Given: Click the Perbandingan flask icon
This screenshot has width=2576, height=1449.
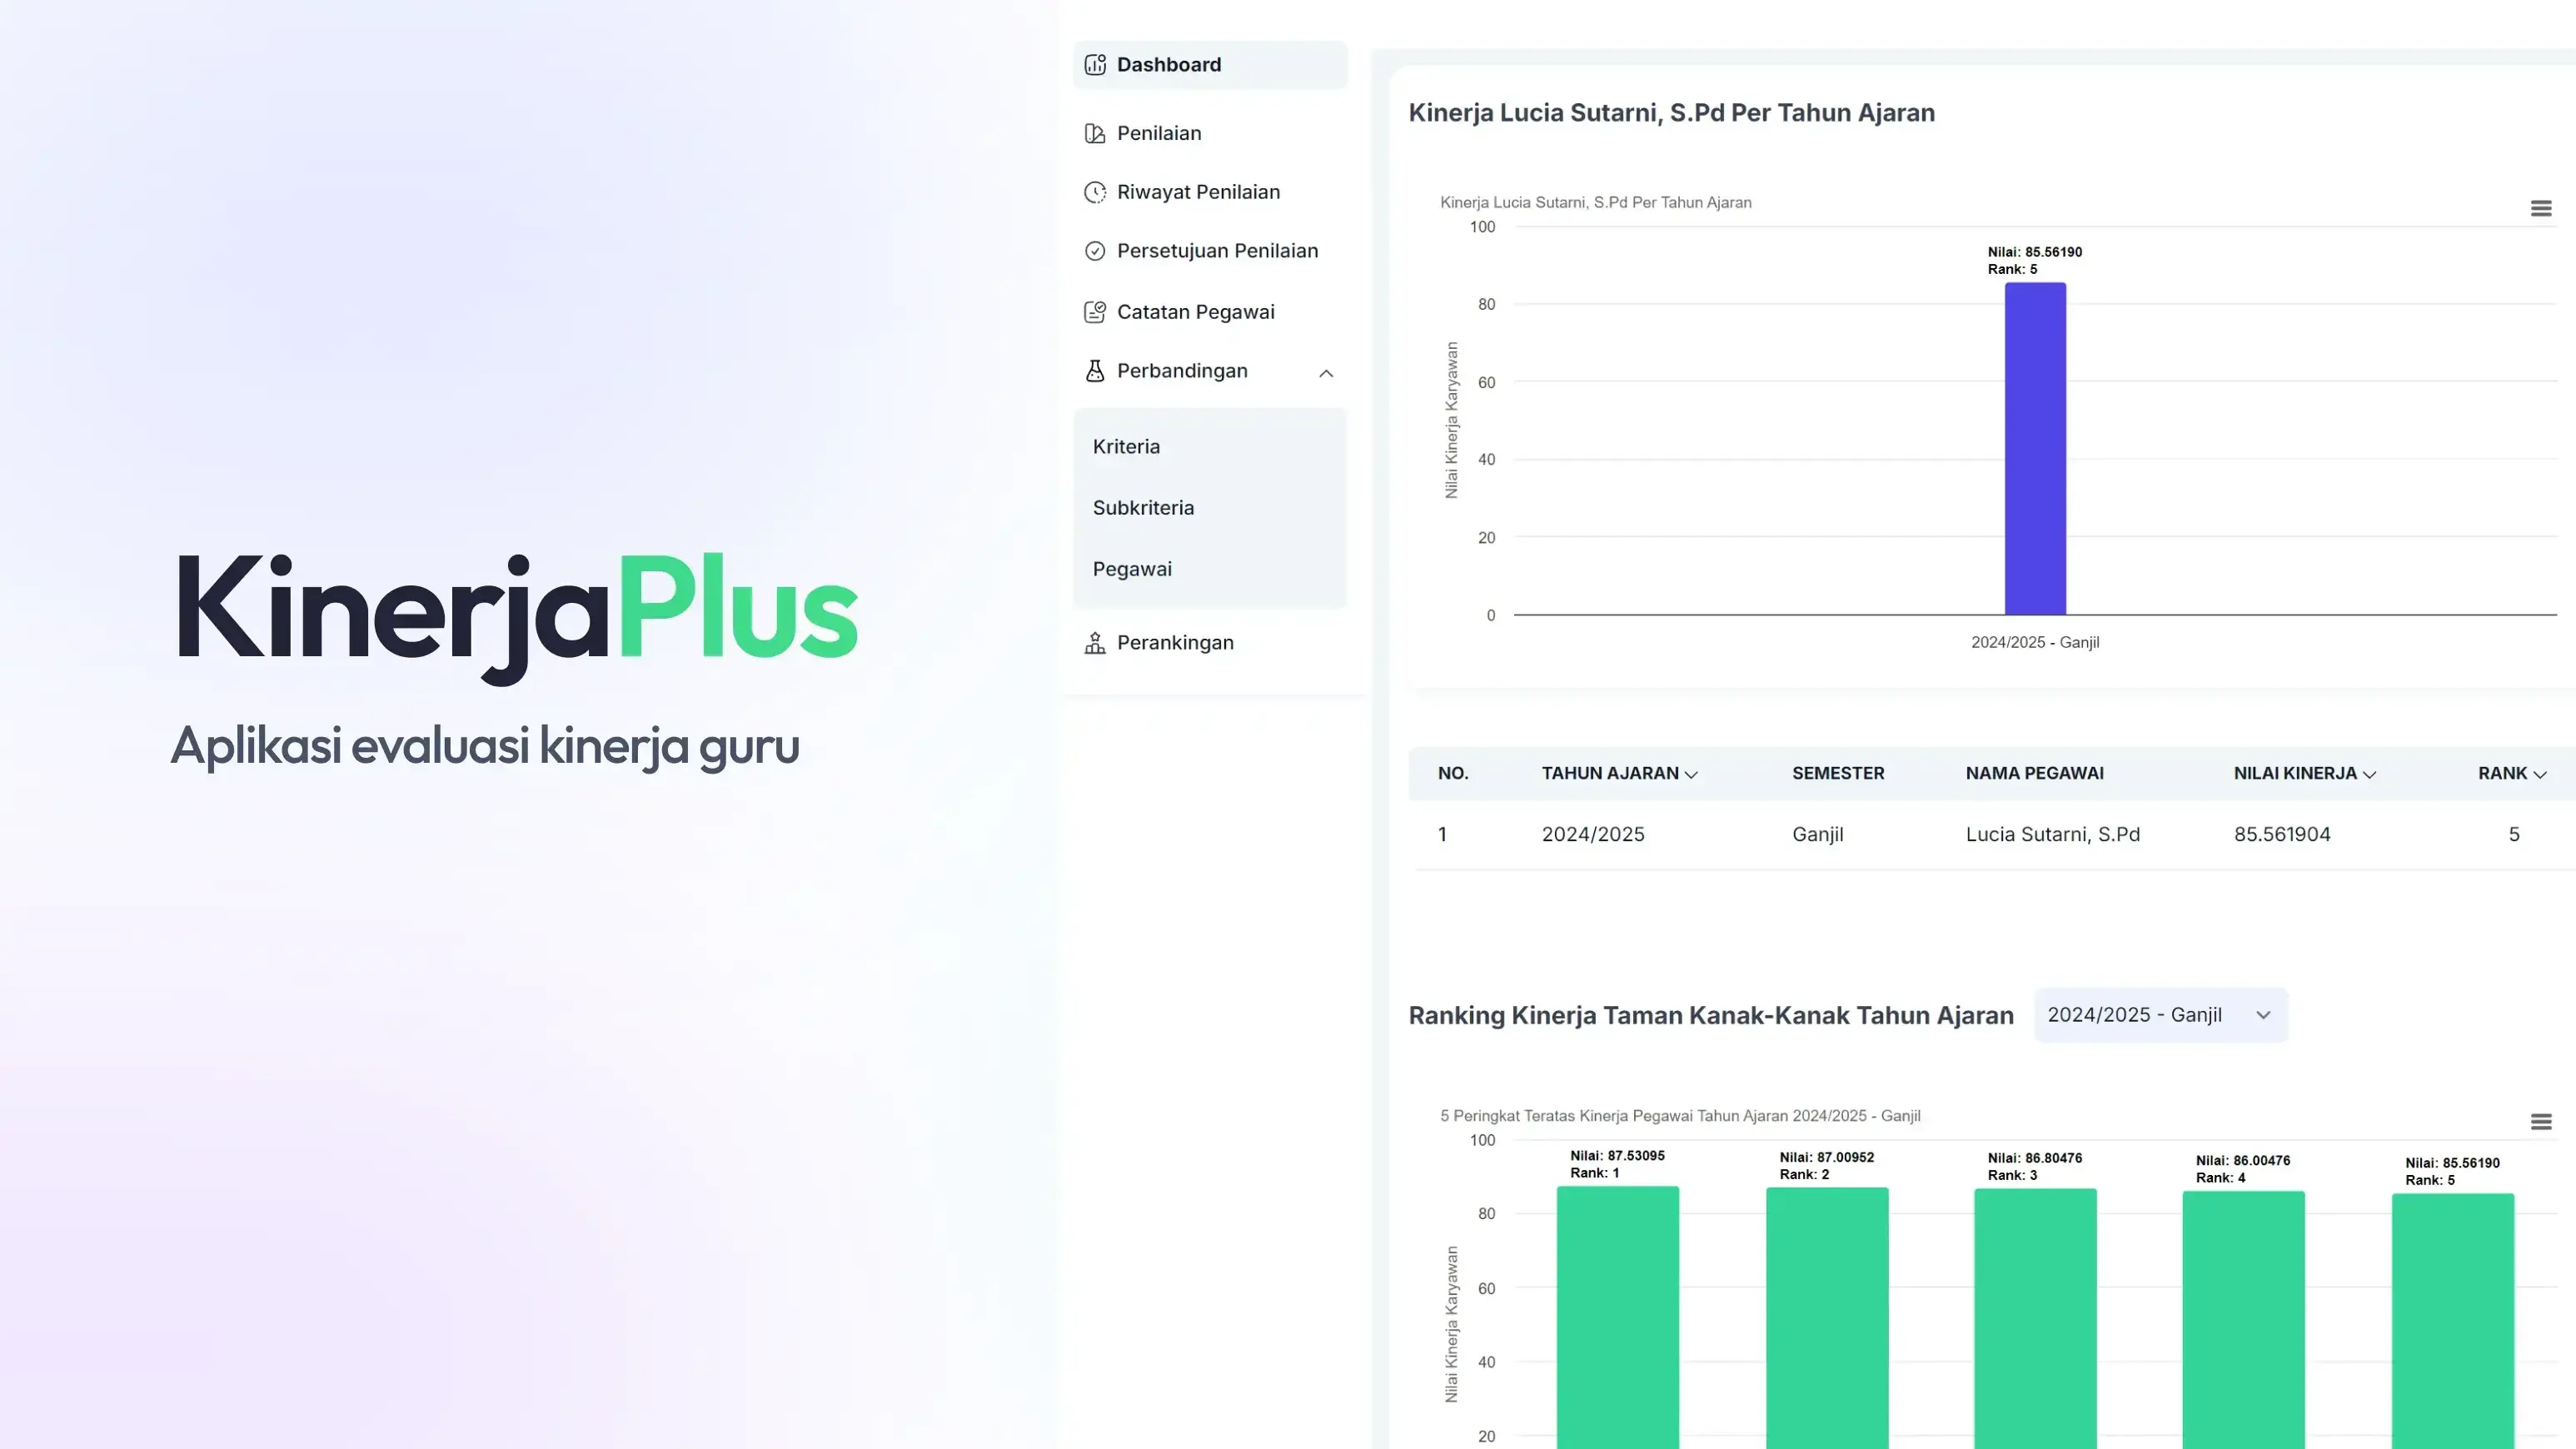Looking at the screenshot, I should pos(1095,371).
